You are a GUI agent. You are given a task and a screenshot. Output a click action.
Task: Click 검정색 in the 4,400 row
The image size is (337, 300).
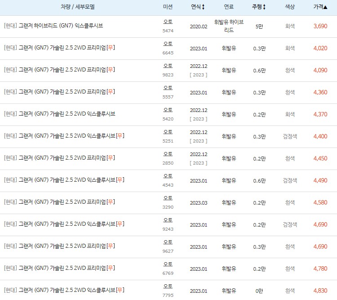pyautogui.click(x=290, y=136)
